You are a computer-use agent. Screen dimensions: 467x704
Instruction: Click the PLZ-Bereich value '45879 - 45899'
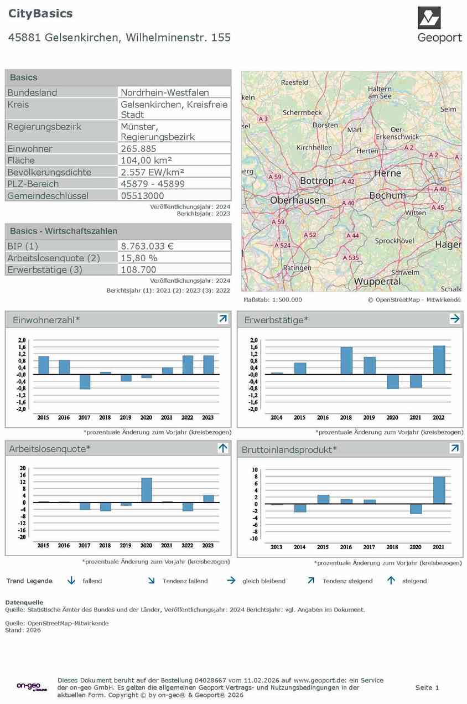[x=153, y=184]
